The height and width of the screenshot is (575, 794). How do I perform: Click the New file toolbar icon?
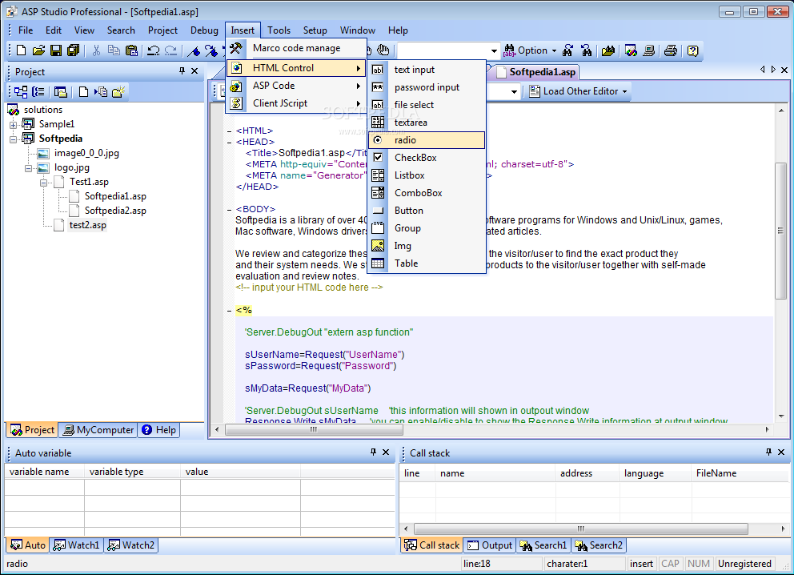(x=22, y=50)
